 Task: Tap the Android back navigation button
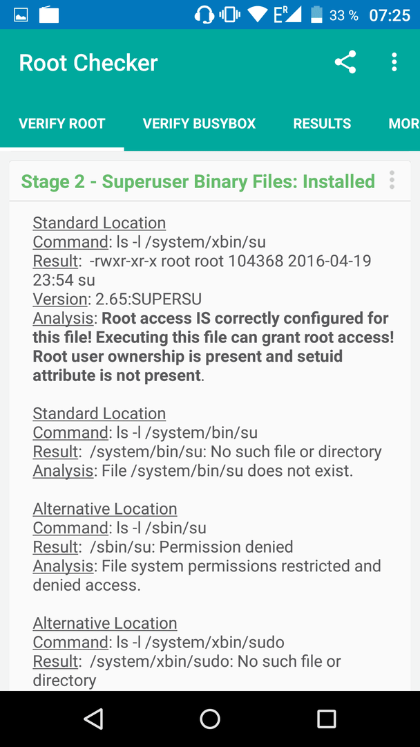click(94, 719)
